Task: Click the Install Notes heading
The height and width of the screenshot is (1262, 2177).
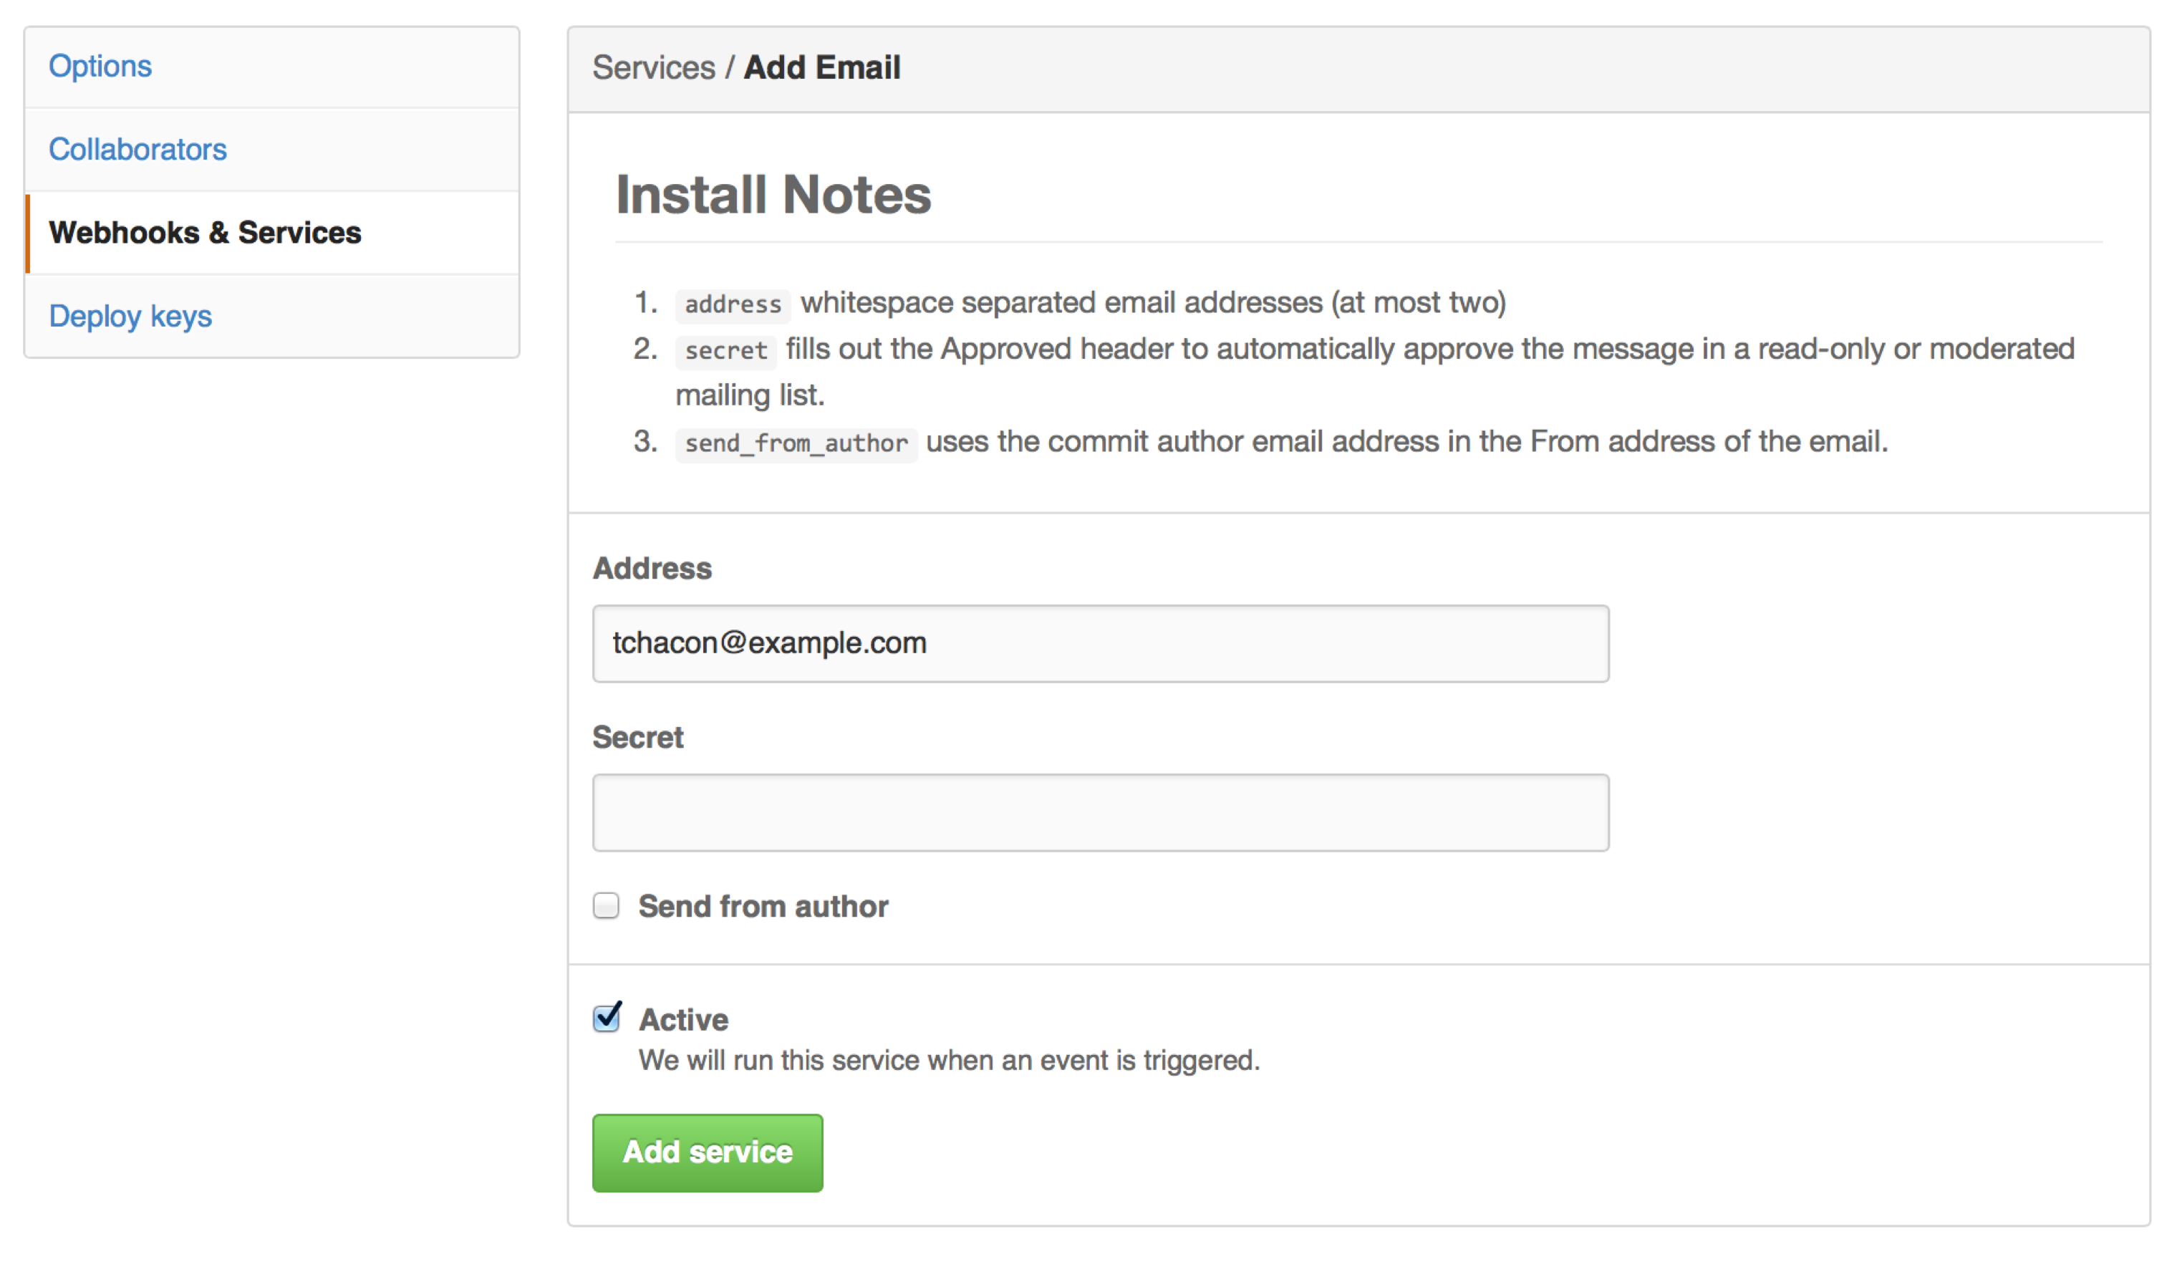Action: pyautogui.click(x=773, y=194)
